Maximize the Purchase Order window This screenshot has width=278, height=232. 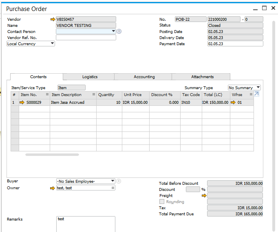tap(265, 8)
